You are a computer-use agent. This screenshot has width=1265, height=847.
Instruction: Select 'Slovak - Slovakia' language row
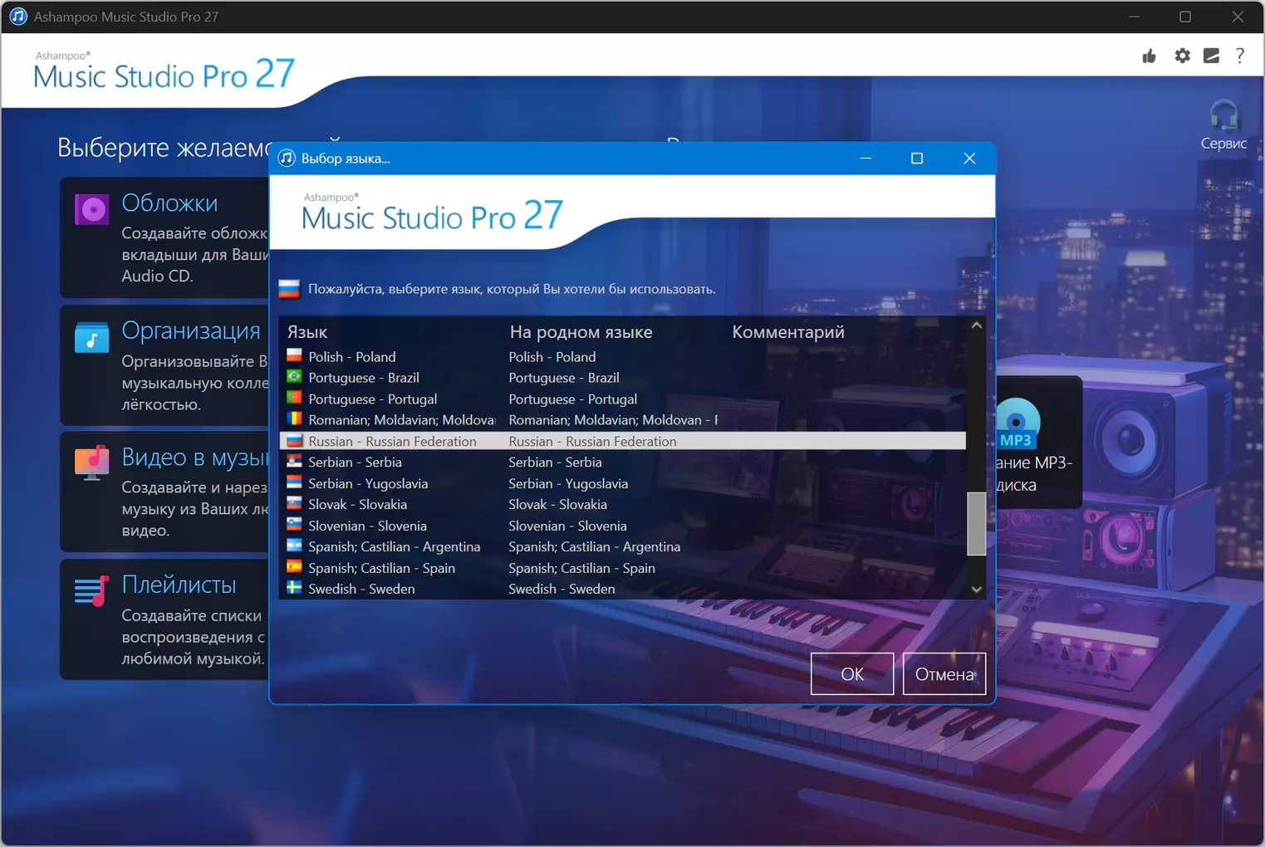coord(623,504)
